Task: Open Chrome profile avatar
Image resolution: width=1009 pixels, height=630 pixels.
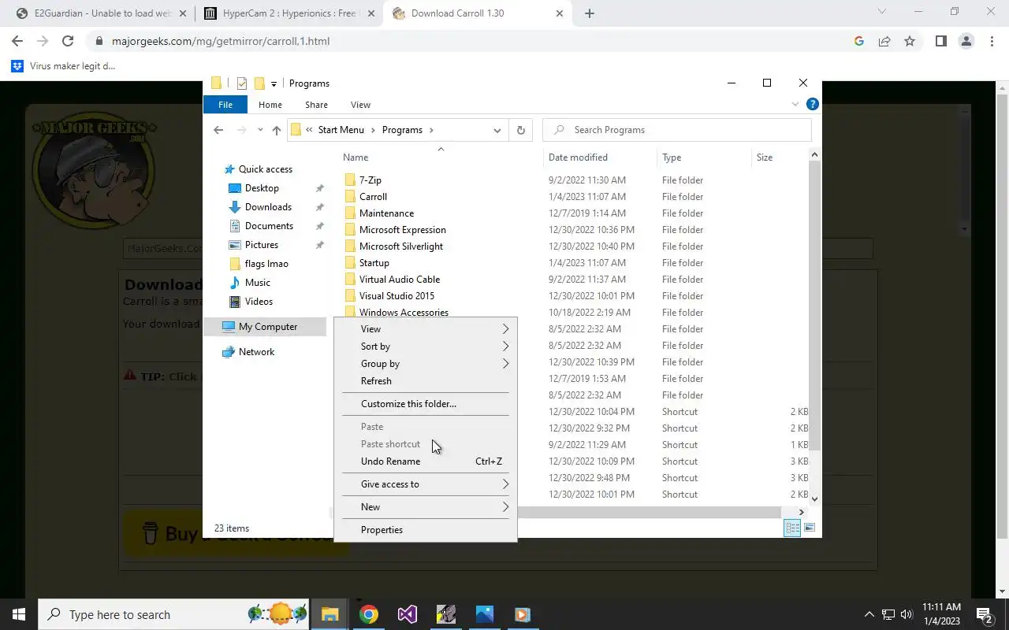Action: click(966, 41)
